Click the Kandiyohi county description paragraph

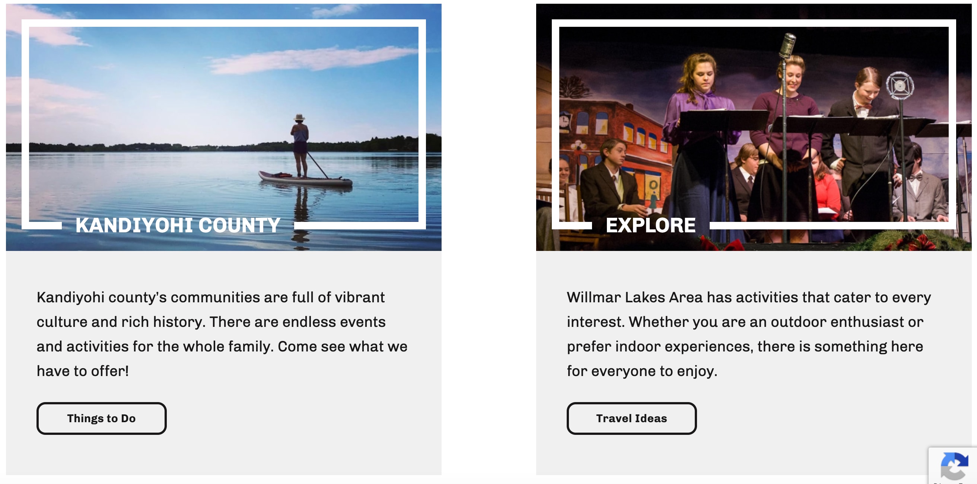[222, 334]
